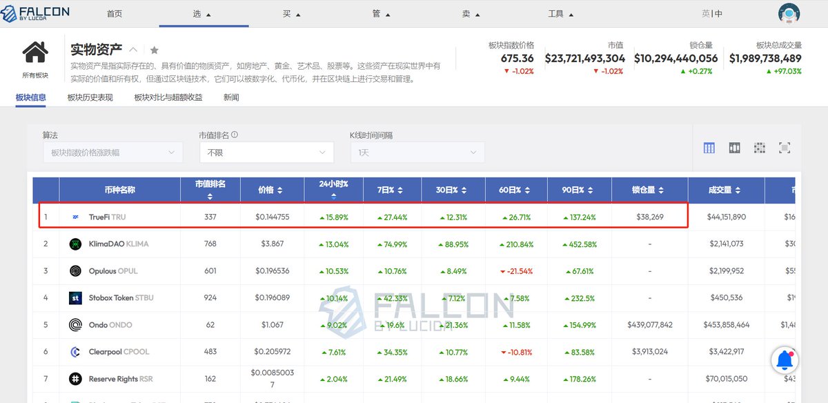Click the 锁仓量 value $10,294,440,056
Screen dimensions: 828x403
[x=676, y=58]
